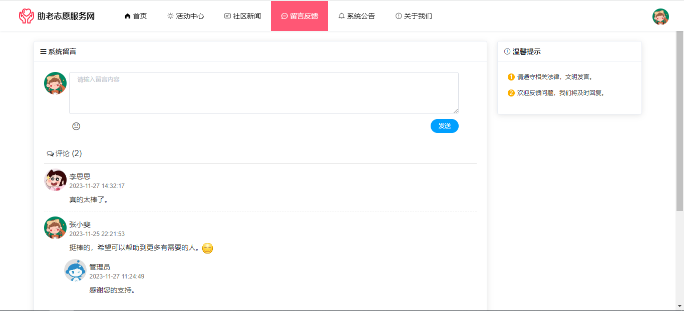
Task: Send the message with 发送 button
Action: click(x=445, y=126)
